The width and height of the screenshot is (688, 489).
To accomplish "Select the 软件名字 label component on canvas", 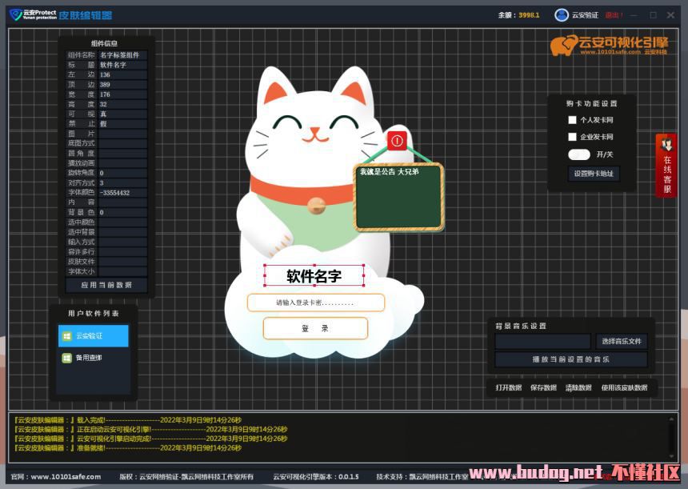I will coord(314,275).
